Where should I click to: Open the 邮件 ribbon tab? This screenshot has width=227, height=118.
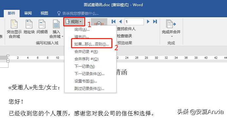[x=11, y=13]
